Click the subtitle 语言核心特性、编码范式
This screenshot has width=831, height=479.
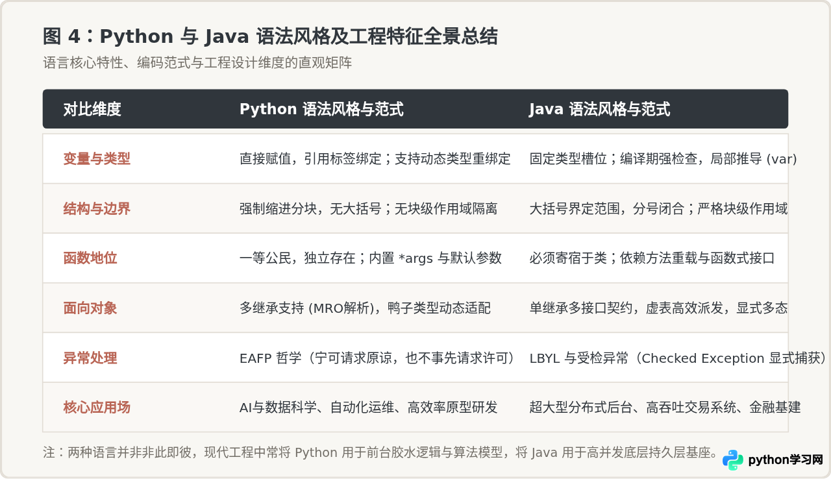(197, 63)
